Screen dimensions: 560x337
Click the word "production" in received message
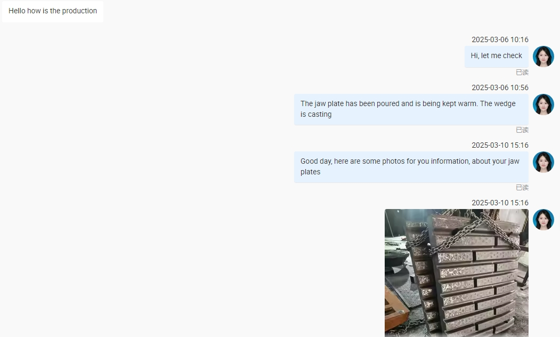79,11
